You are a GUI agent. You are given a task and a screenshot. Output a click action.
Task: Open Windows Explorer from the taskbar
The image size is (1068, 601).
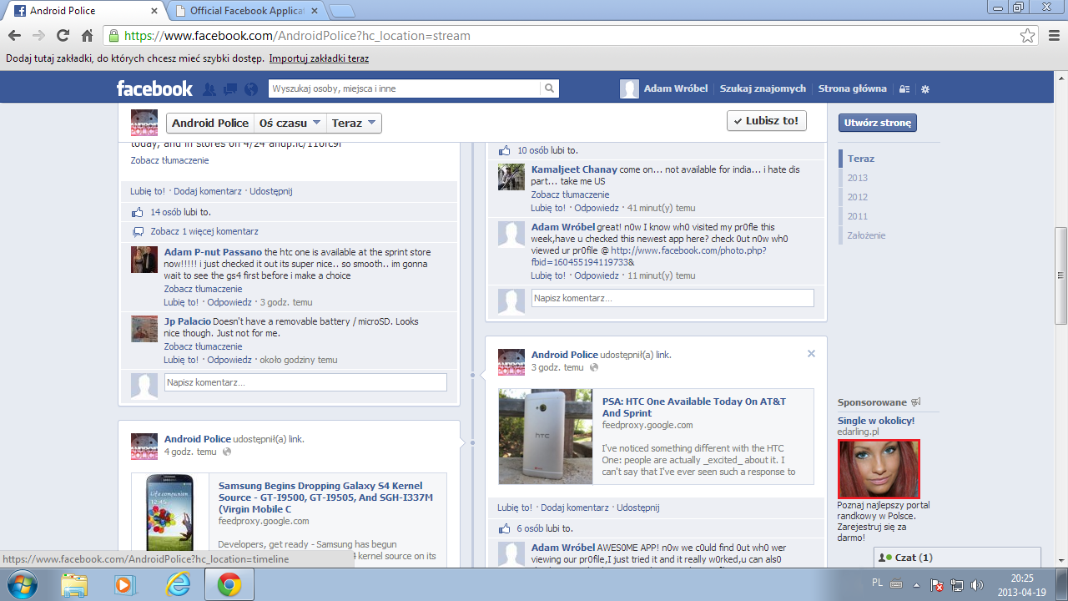tap(74, 584)
